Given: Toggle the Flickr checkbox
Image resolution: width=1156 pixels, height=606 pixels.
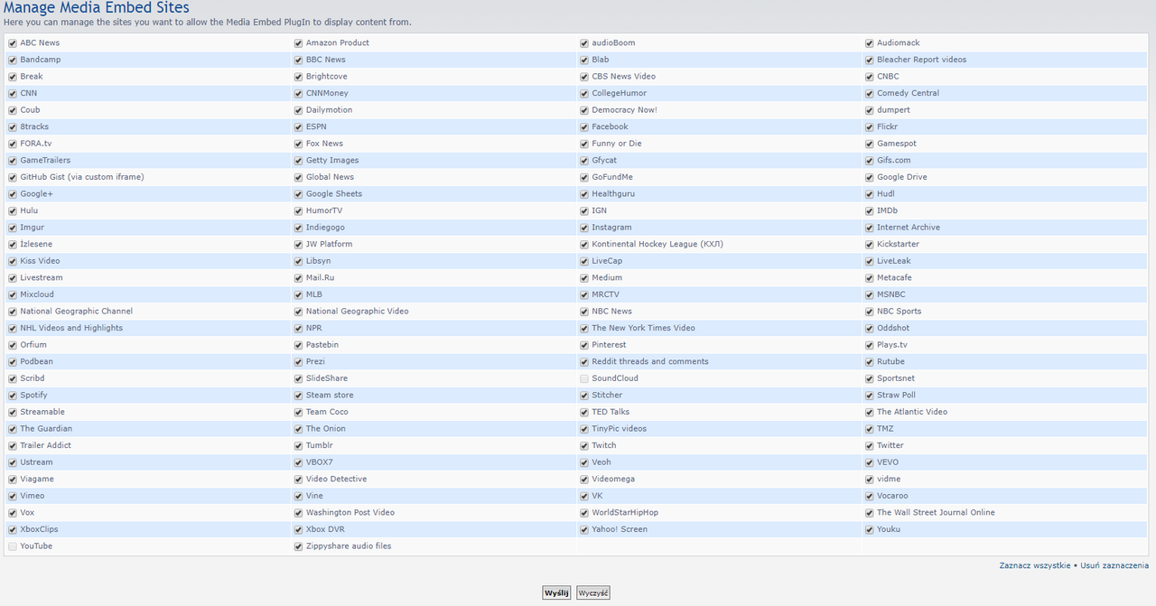Looking at the screenshot, I should [x=870, y=127].
